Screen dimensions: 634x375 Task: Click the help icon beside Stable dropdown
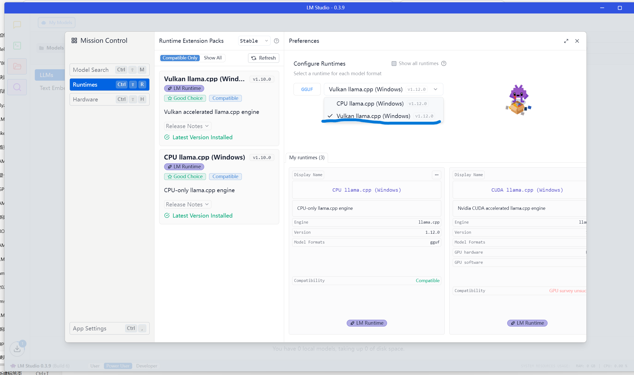tap(276, 41)
